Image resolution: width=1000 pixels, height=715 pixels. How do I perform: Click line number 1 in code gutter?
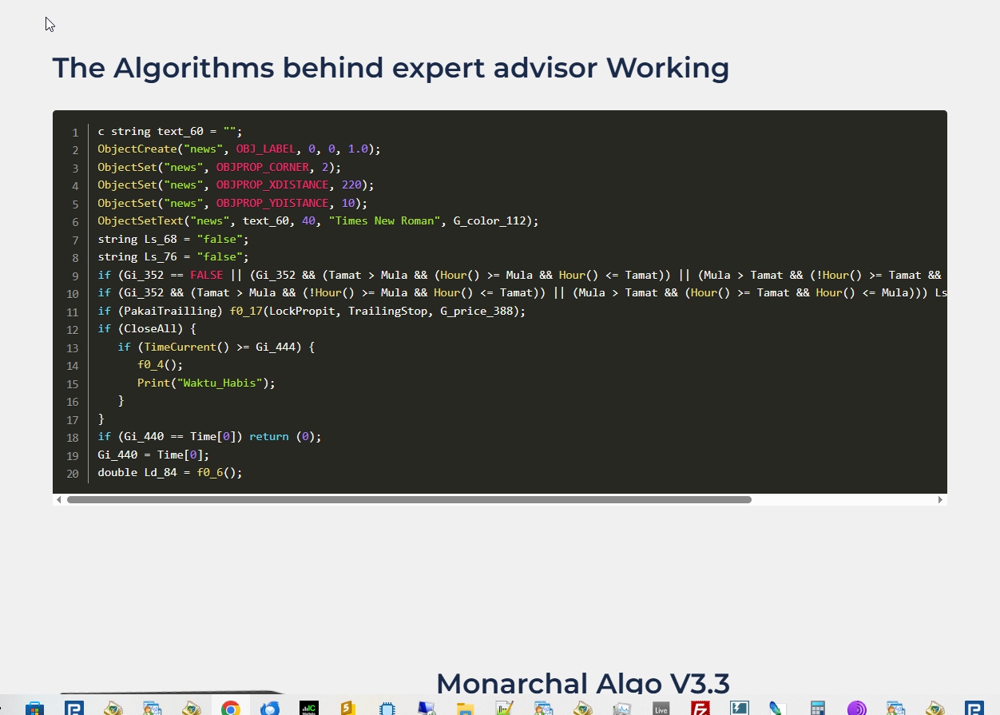coord(75,132)
